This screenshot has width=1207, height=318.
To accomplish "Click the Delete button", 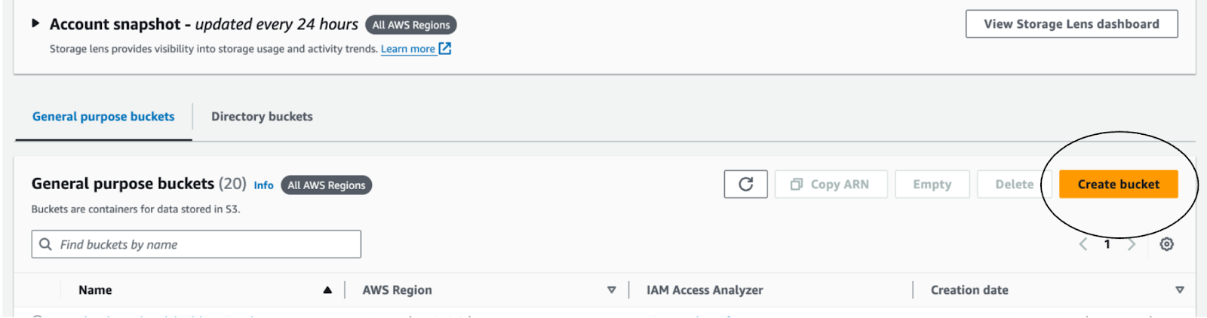I will [x=1014, y=185].
